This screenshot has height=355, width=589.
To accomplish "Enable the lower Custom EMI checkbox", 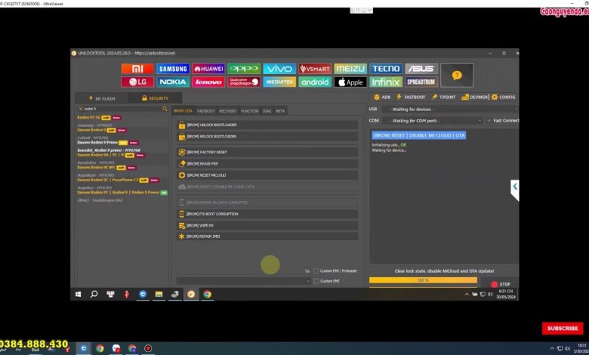I will coord(316,281).
